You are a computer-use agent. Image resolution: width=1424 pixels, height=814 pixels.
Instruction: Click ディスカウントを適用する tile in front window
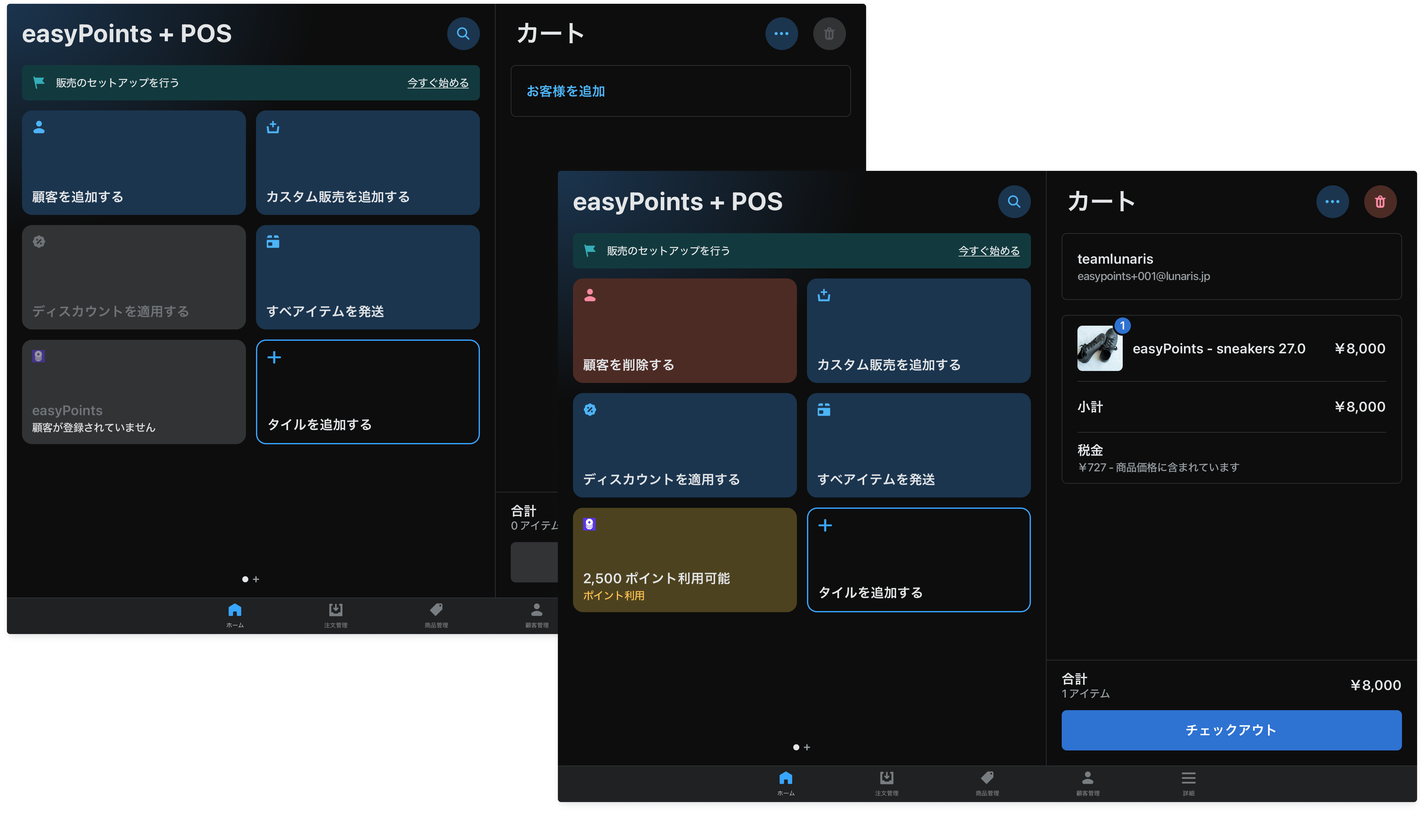tap(684, 445)
